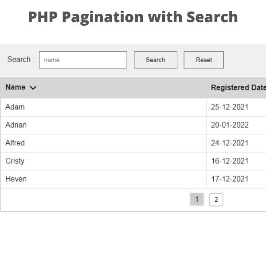
Task: Click the sort chevron next to Name
Action: 33,88
